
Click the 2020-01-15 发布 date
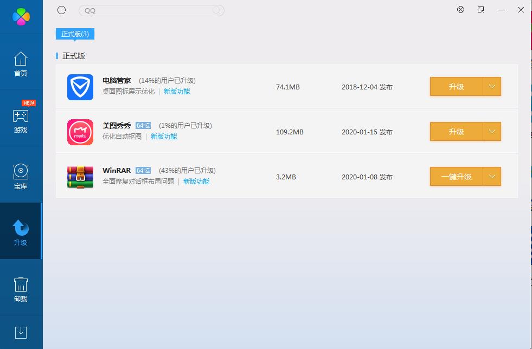pos(367,132)
